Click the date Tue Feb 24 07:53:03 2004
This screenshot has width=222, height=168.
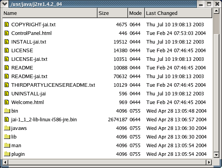176,33
